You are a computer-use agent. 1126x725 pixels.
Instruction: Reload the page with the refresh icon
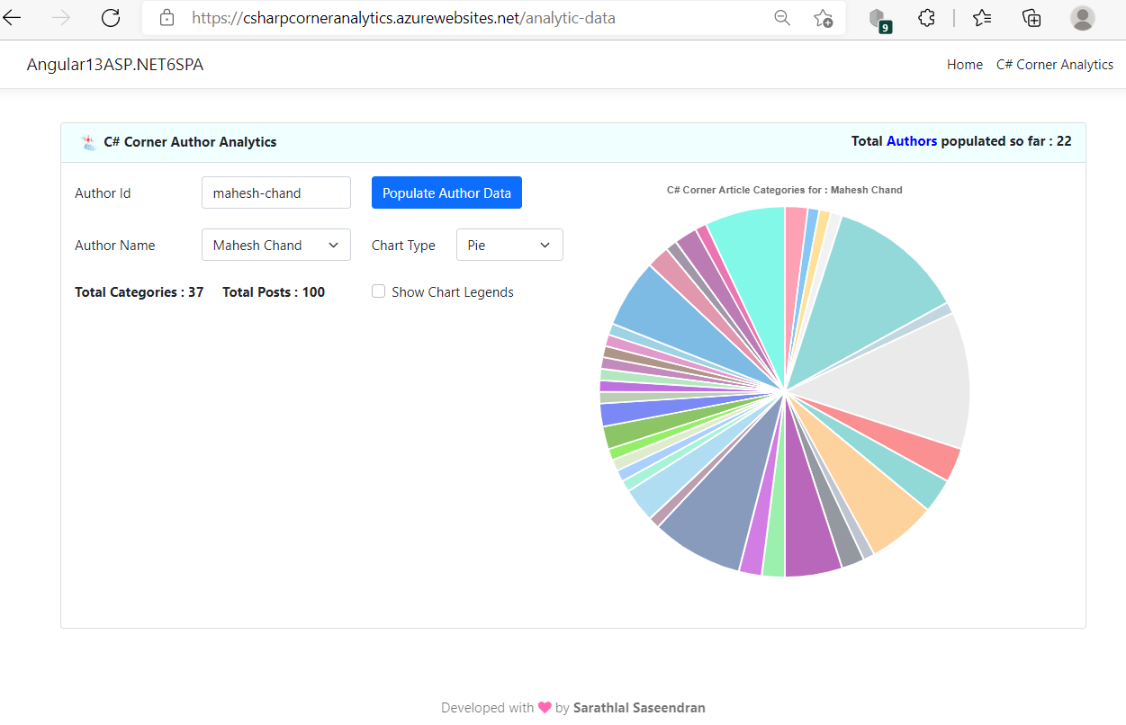(110, 17)
